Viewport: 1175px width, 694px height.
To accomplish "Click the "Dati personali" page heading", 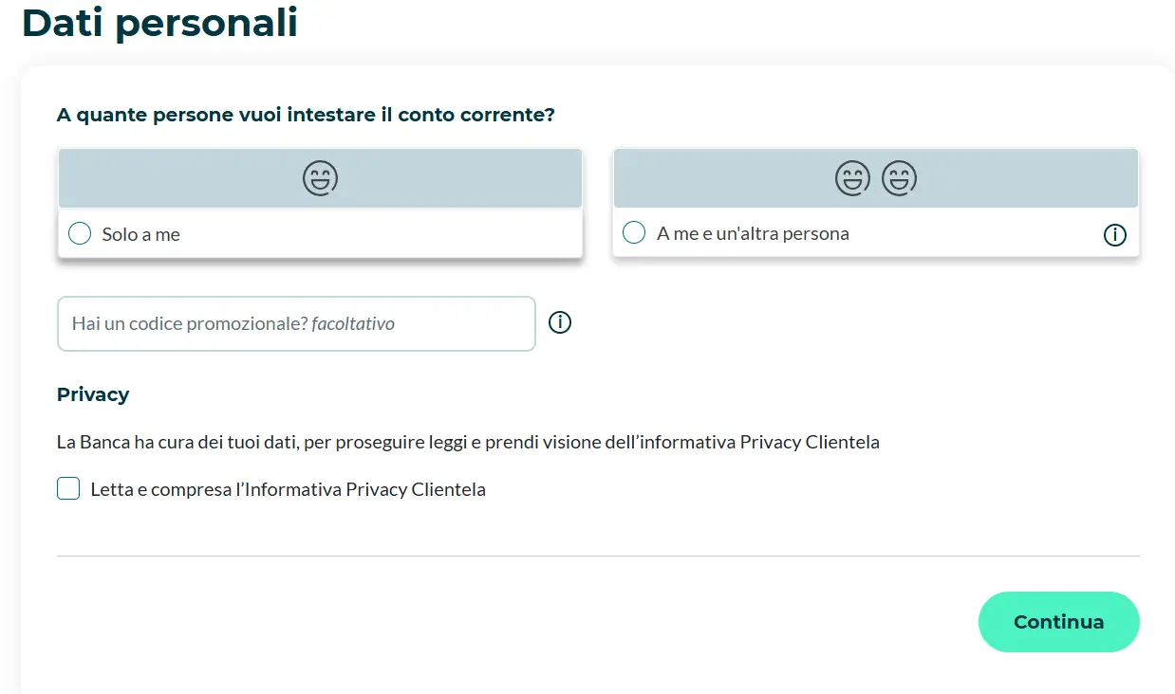I will [159, 23].
